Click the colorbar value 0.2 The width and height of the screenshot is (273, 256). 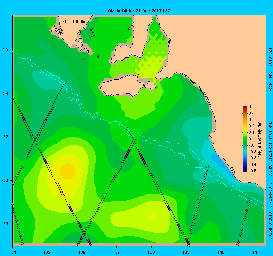pos(252,126)
